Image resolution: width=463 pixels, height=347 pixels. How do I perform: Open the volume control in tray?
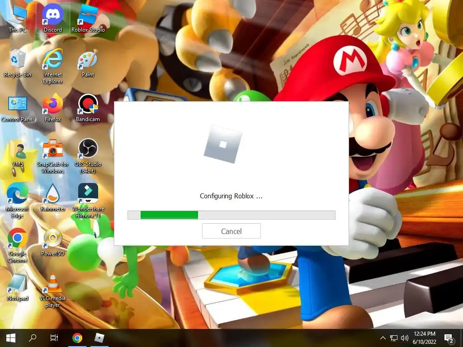[405, 338]
